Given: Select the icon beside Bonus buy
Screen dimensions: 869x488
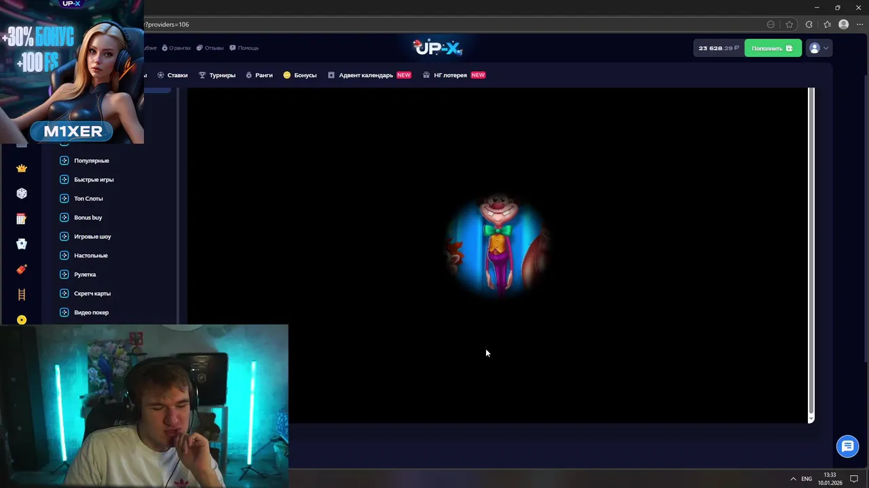Looking at the screenshot, I should 64,218.
